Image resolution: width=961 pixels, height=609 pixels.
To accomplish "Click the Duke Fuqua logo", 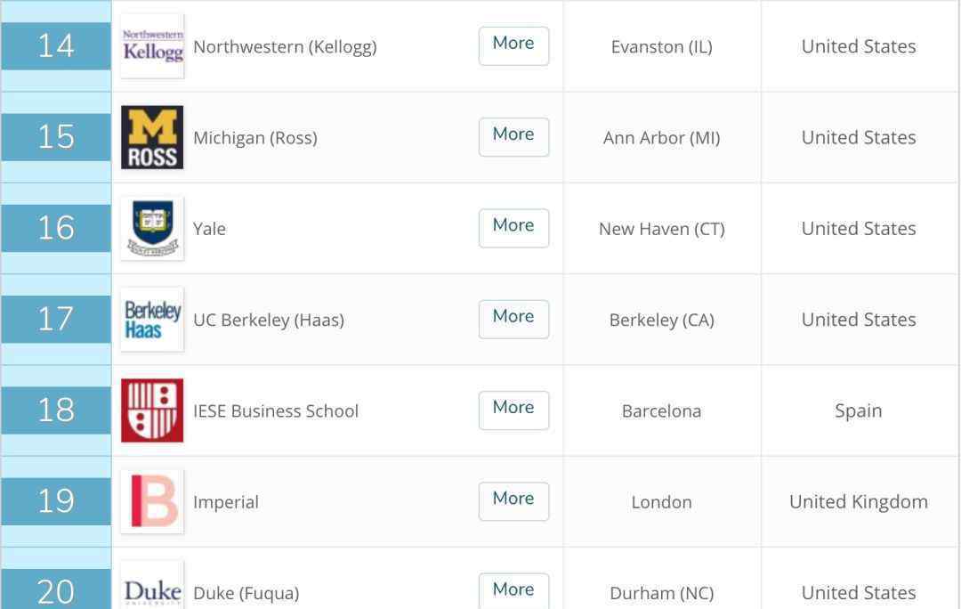I will click(x=152, y=585).
